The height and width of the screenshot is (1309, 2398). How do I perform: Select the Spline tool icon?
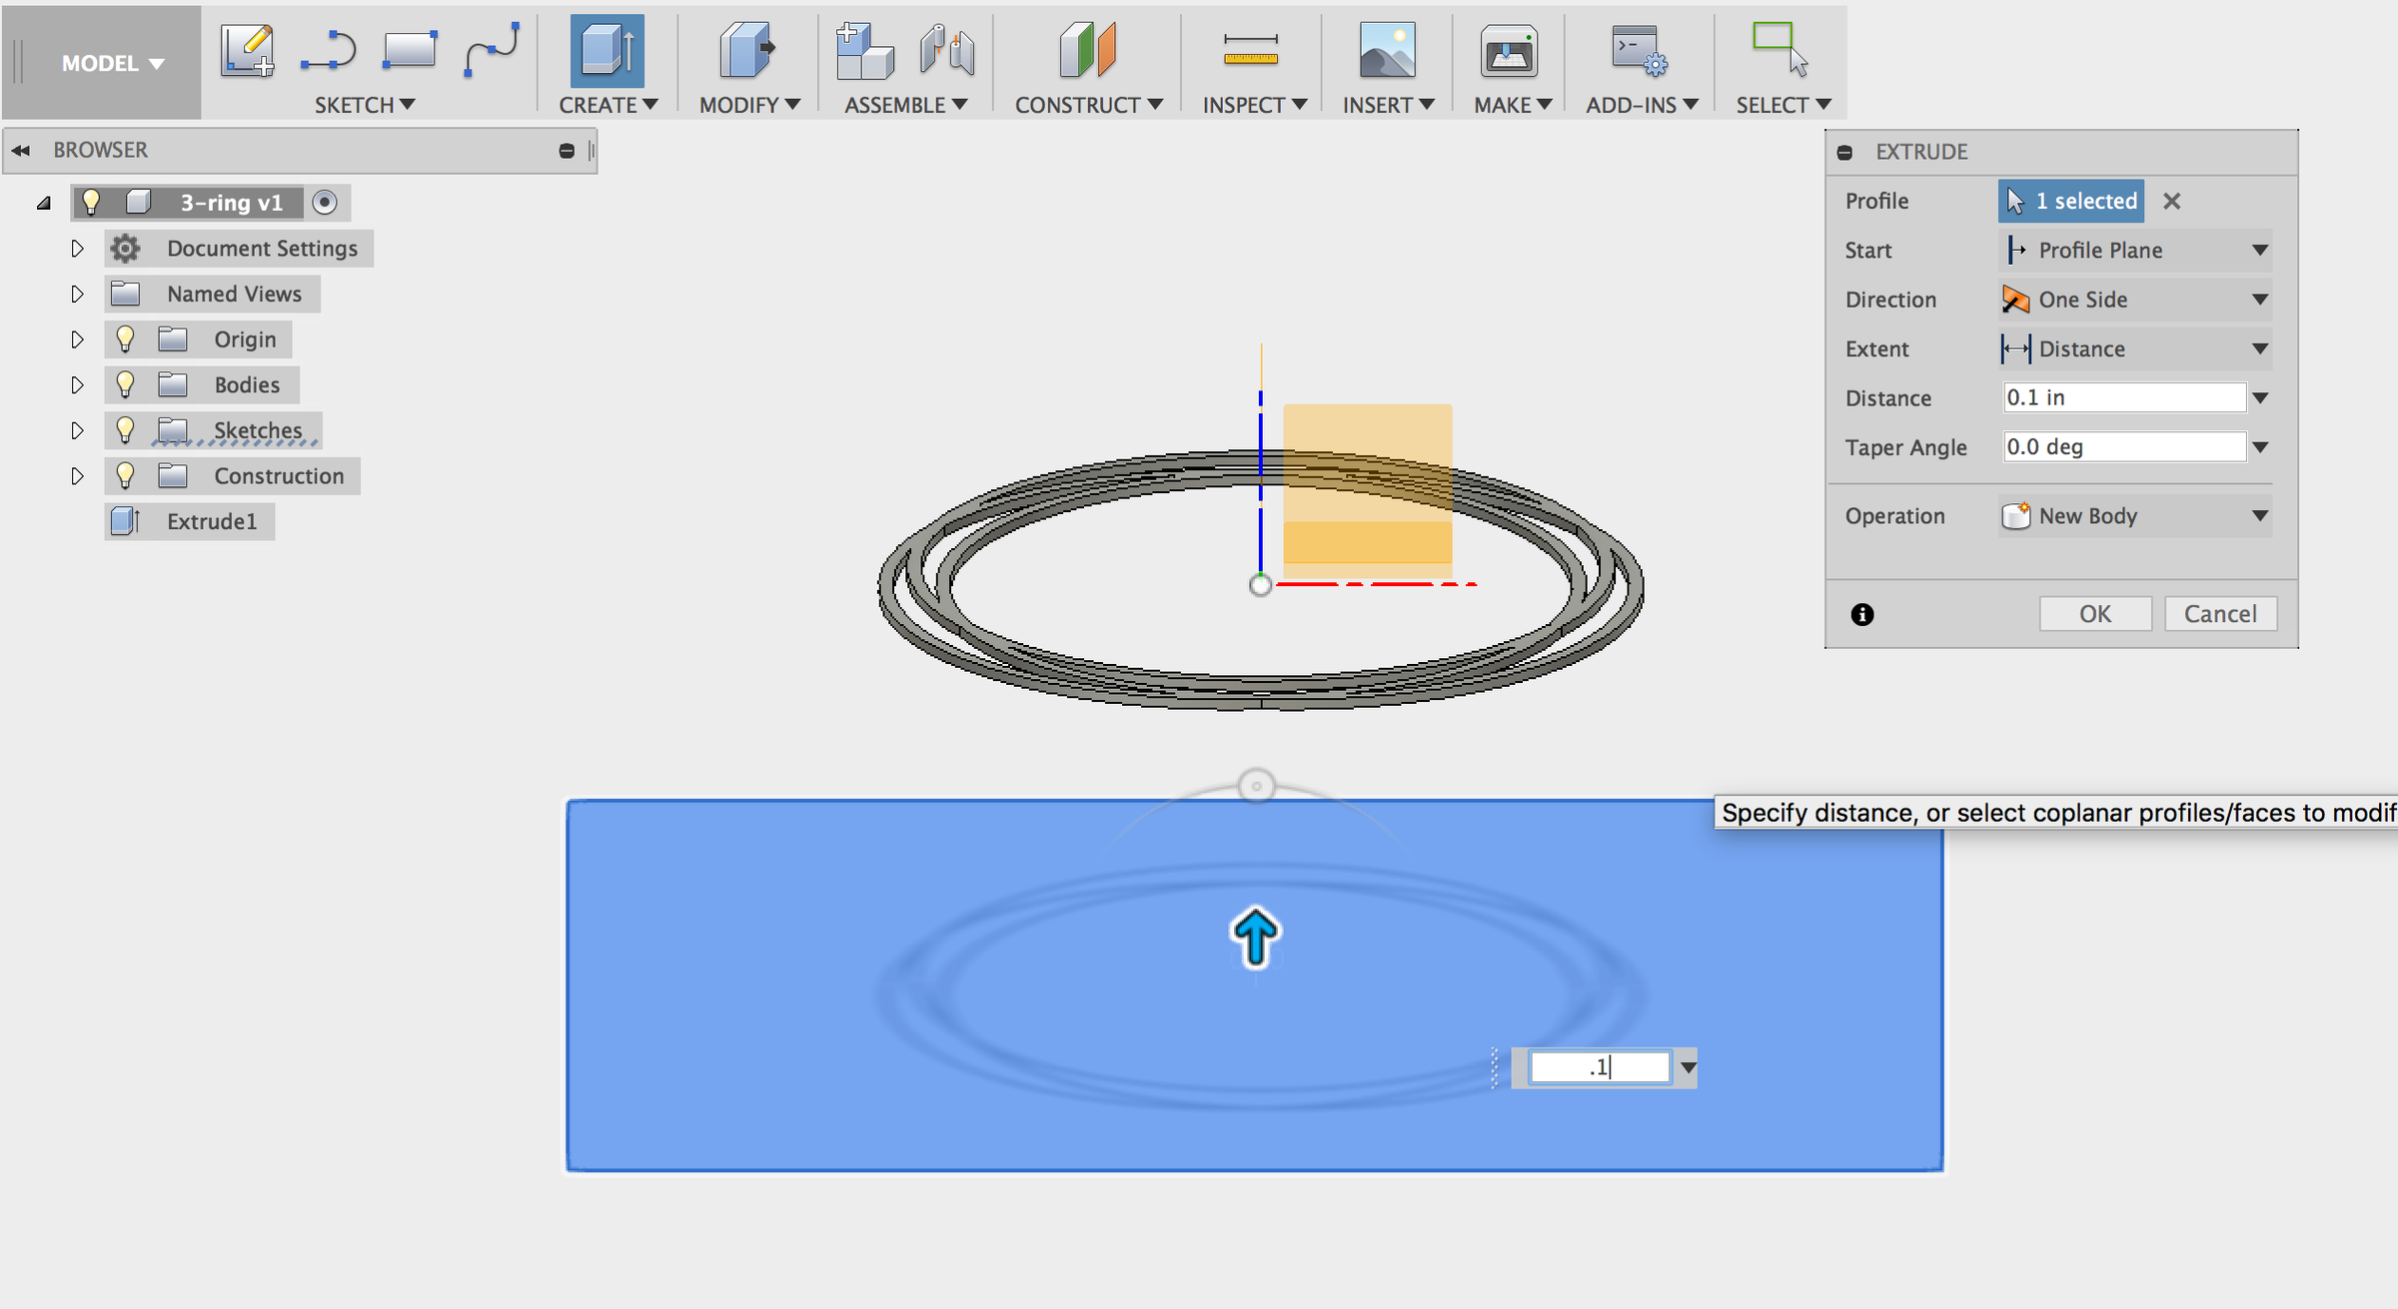pyautogui.click(x=491, y=50)
